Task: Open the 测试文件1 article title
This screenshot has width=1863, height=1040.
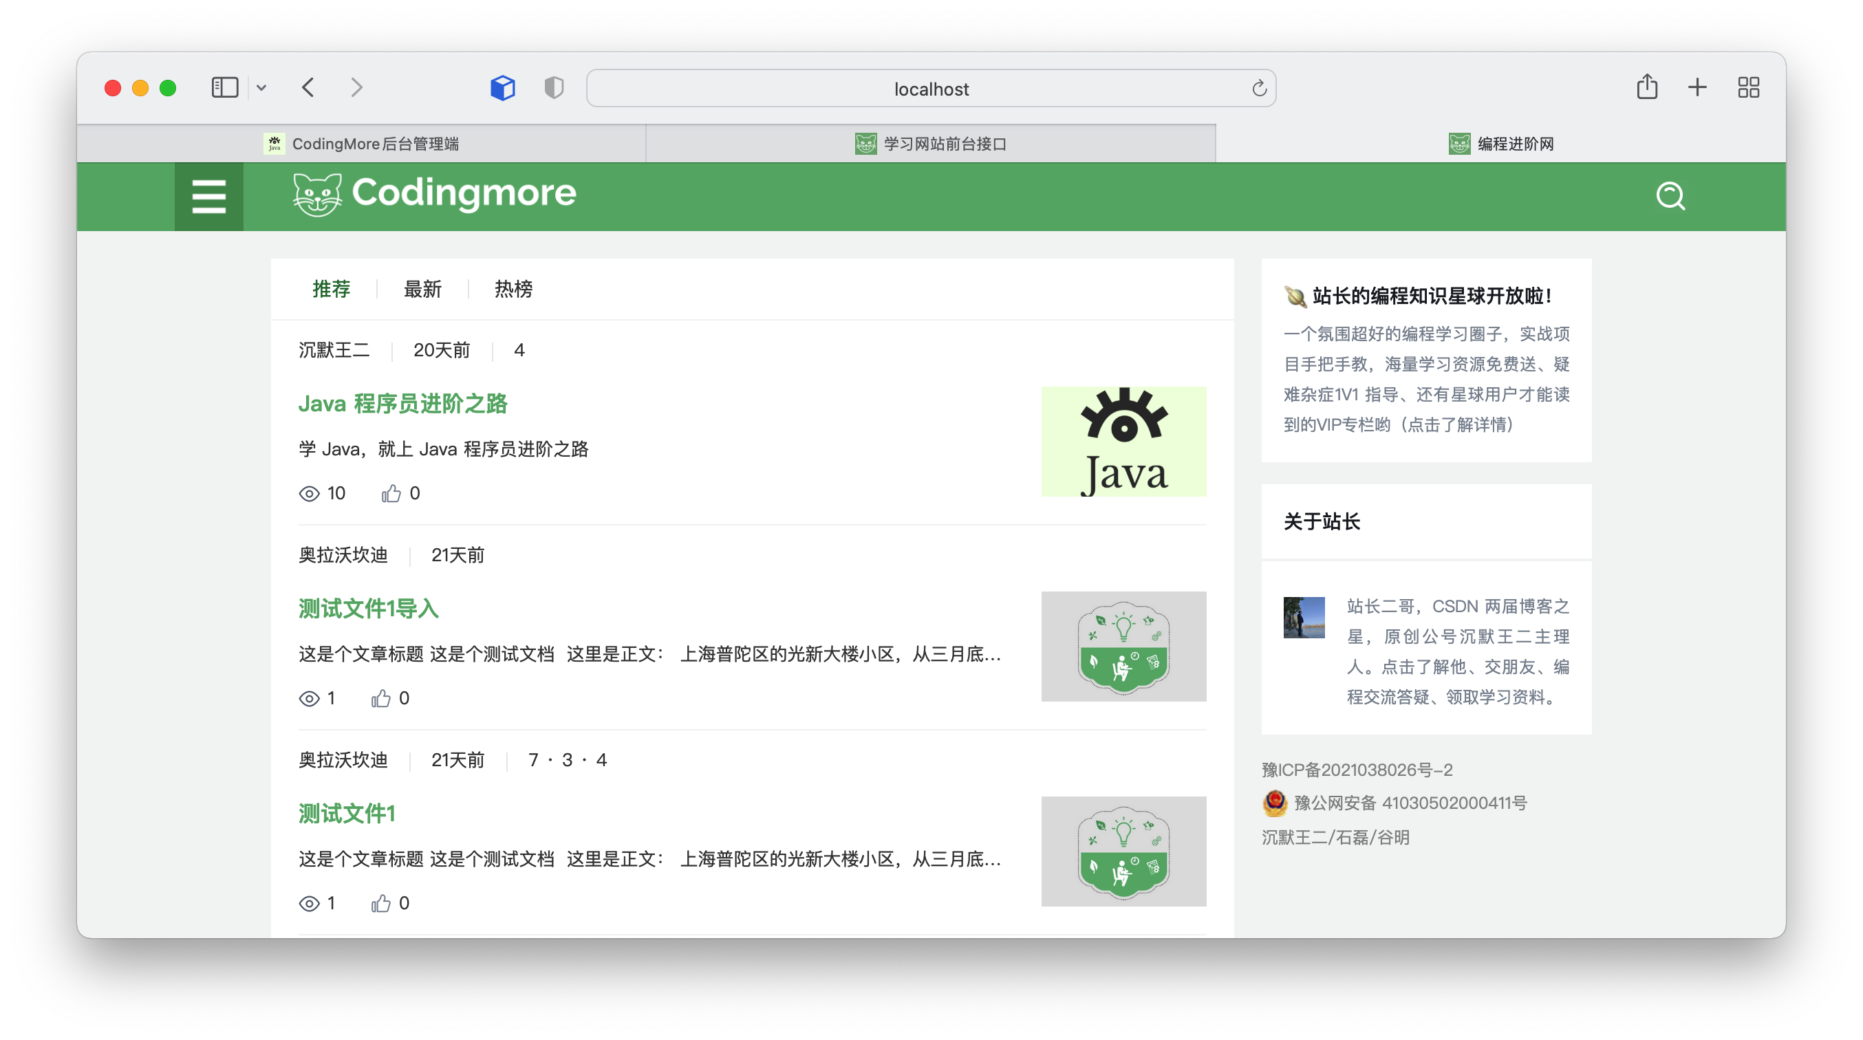Action: point(347,814)
